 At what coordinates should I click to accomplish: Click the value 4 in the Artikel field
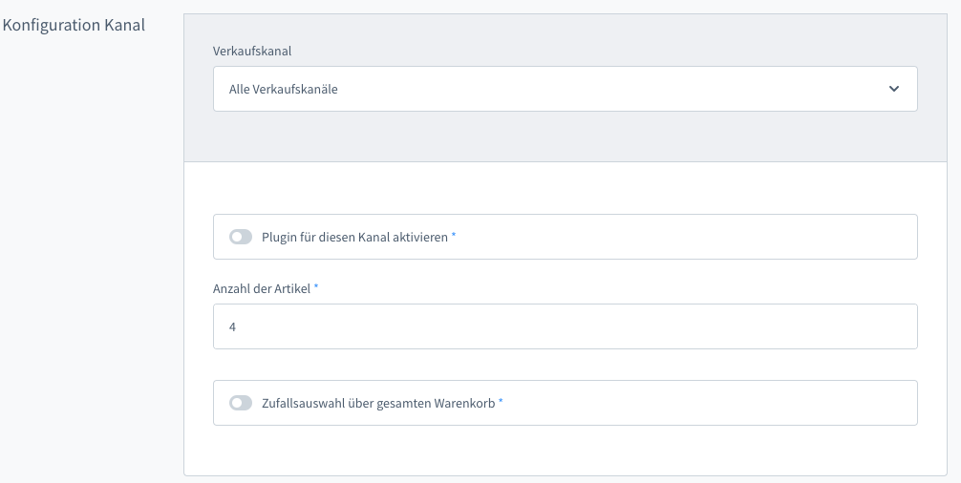[233, 326]
